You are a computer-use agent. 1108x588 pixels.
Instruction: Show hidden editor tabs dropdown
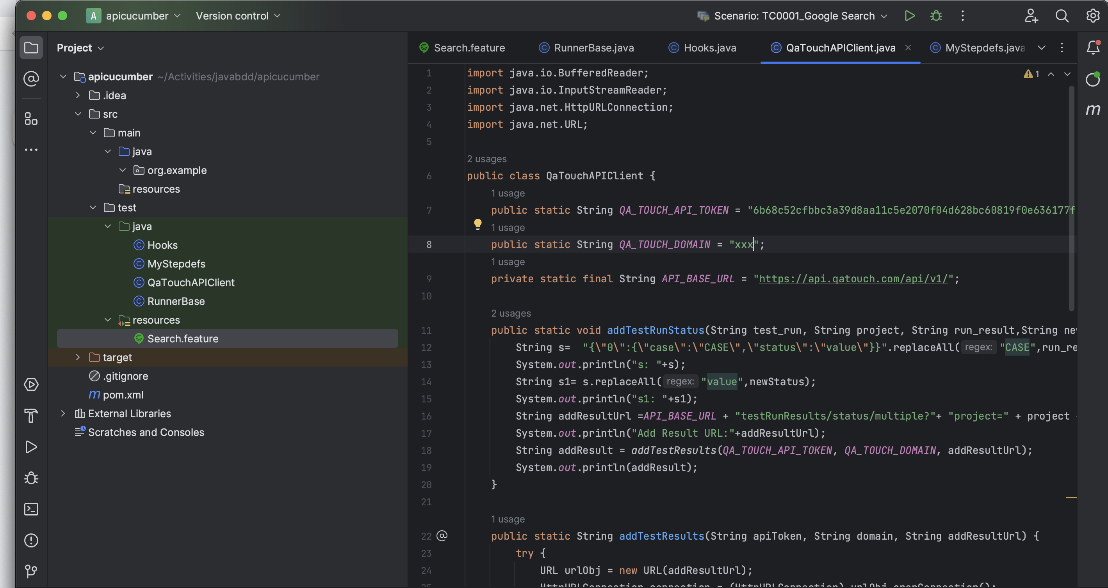click(1041, 48)
